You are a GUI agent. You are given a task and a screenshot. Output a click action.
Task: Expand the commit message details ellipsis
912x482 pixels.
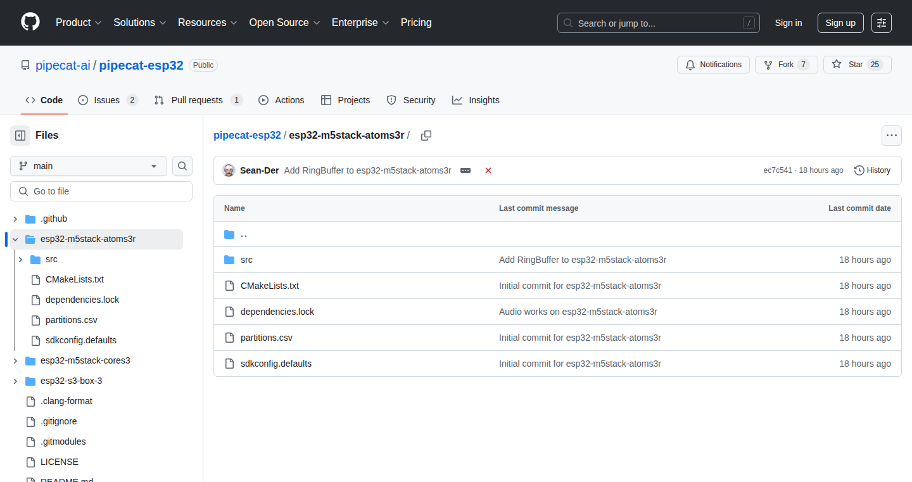pyautogui.click(x=465, y=170)
